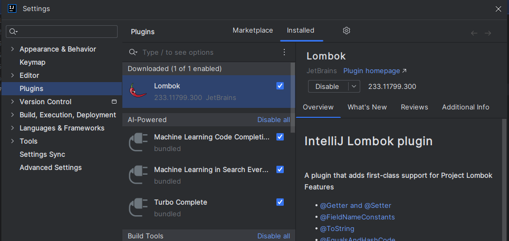Viewport: 509px width, 241px height.
Task: Select Advanced Settings in settings tree
Action: [51, 167]
